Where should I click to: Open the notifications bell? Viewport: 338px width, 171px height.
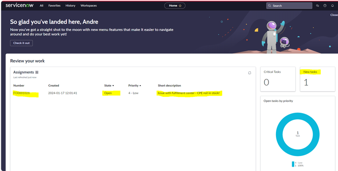point(332,6)
